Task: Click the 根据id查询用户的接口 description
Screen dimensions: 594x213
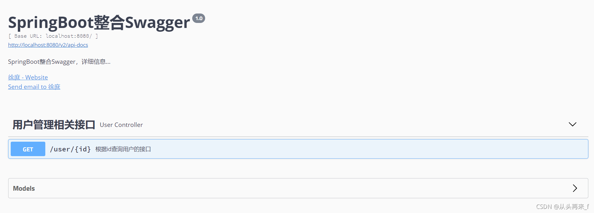Action: pos(123,149)
